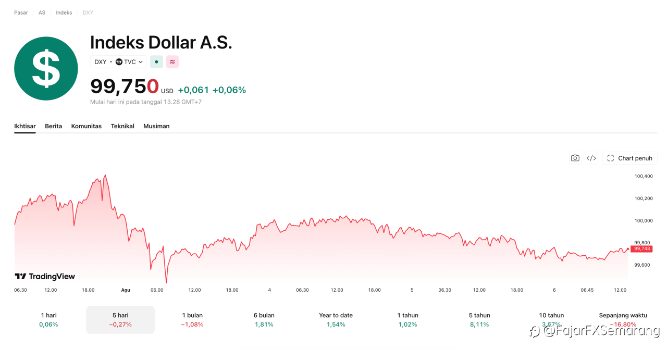Open the embed code icon
The width and height of the screenshot is (667, 349).
(591, 158)
